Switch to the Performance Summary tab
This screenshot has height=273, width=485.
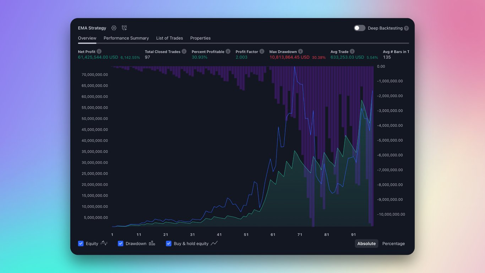[x=126, y=38]
